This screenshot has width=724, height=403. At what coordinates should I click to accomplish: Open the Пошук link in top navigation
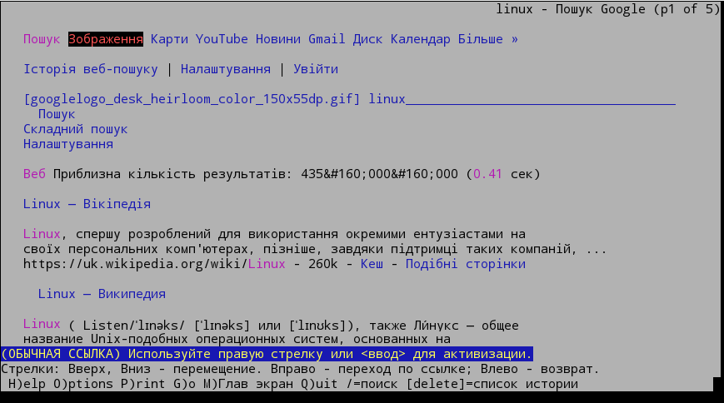tap(42, 39)
